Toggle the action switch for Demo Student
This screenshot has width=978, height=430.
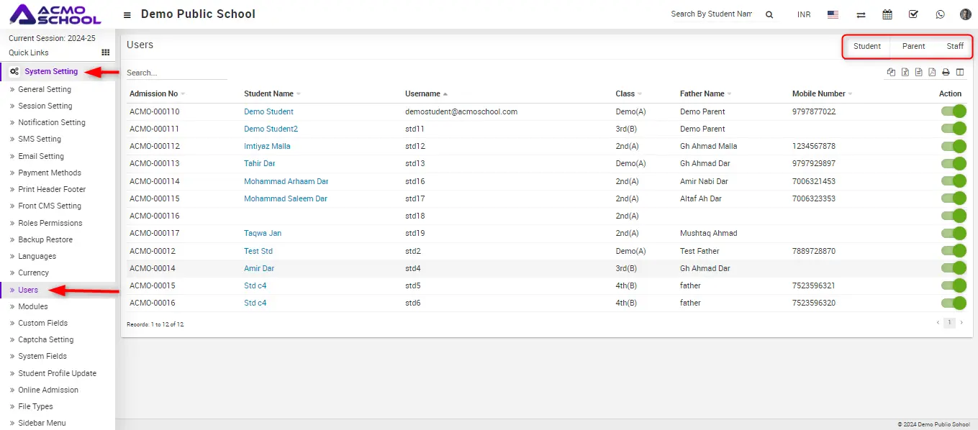(953, 111)
